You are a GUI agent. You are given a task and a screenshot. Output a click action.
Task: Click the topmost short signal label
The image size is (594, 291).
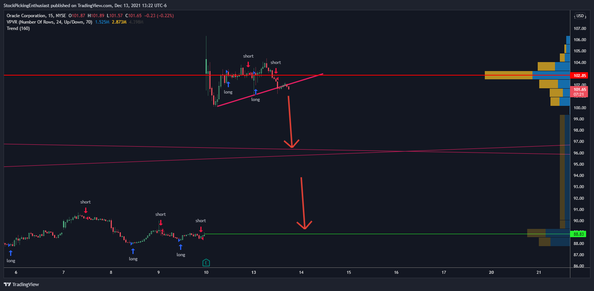pyautogui.click(x=248, y=56)
